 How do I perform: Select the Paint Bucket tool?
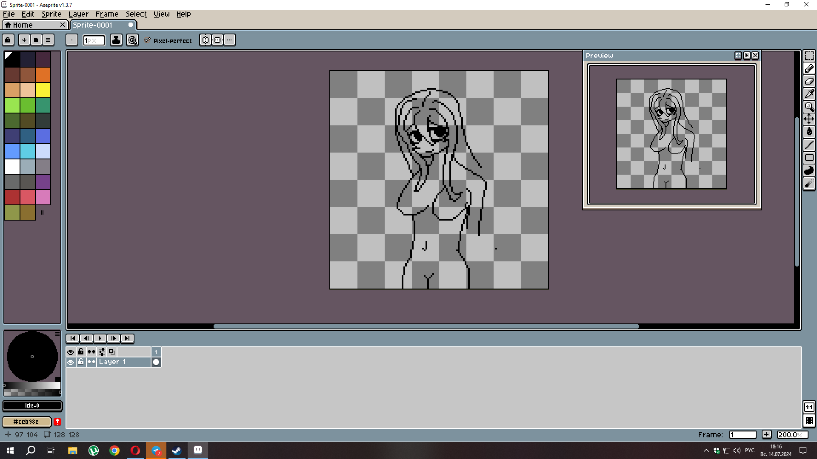coord(809,132)
